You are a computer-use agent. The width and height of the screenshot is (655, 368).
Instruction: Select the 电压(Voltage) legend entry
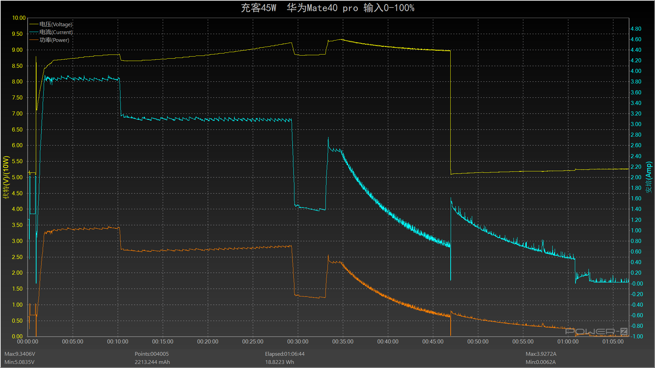(x=56, y=25)
